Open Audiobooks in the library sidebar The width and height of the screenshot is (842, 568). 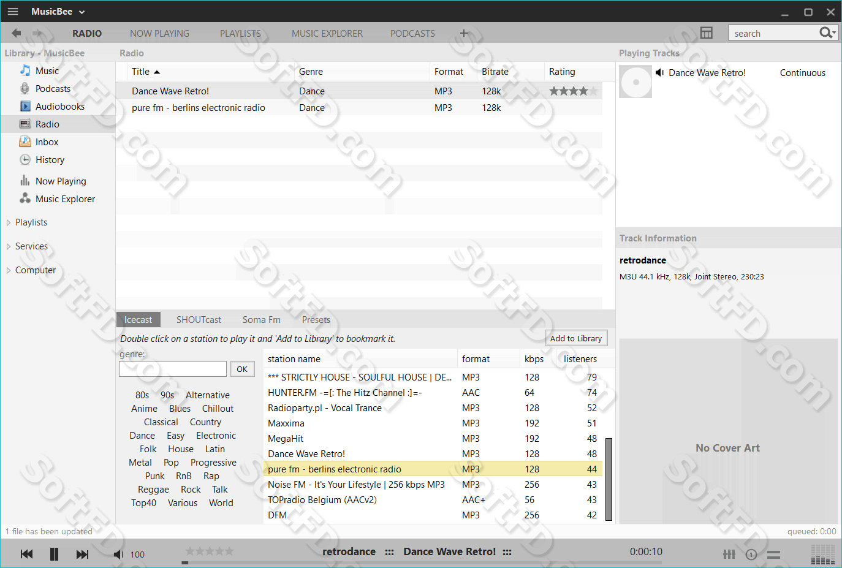coord(60,107)
